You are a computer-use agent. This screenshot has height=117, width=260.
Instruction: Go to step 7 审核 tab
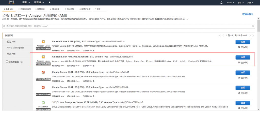(97, 9)
